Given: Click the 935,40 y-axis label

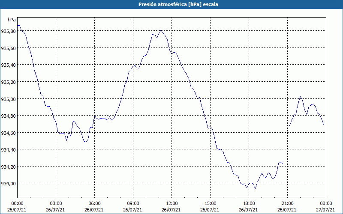Looking at the screenshot, I should 8,65.
